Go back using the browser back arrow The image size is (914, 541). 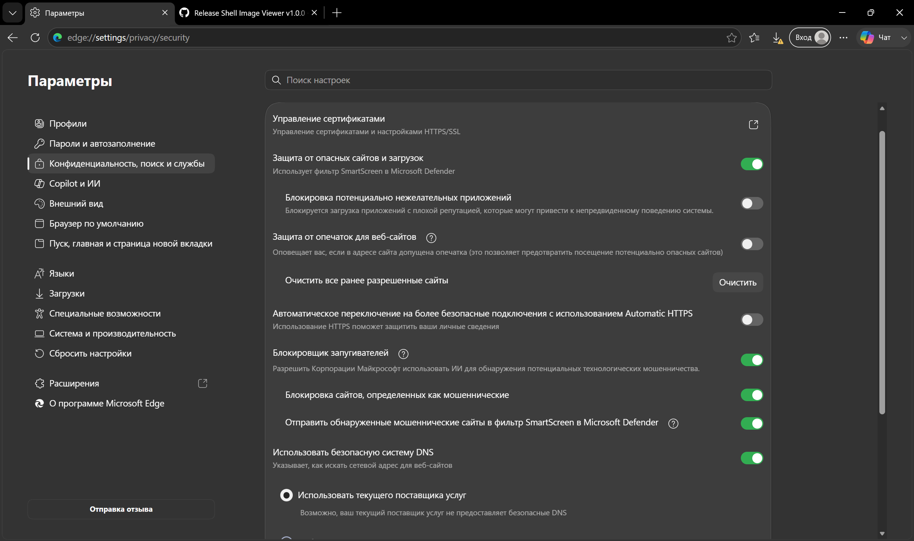tap(13, 37)
